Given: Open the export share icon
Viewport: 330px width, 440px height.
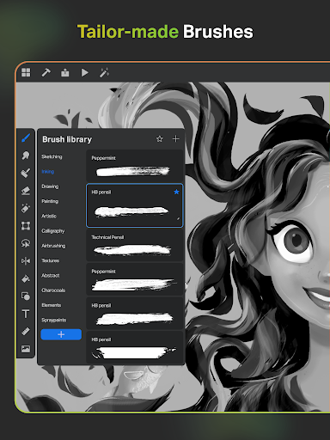Looking at the screenshot, I should pyautogui.click(x=65, y=72).
